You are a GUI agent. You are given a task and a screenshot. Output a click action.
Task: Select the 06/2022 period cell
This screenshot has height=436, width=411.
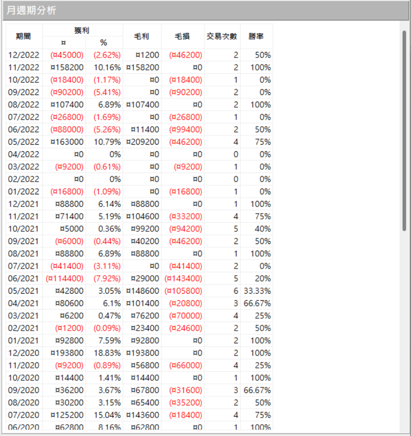tap(24, 129)
